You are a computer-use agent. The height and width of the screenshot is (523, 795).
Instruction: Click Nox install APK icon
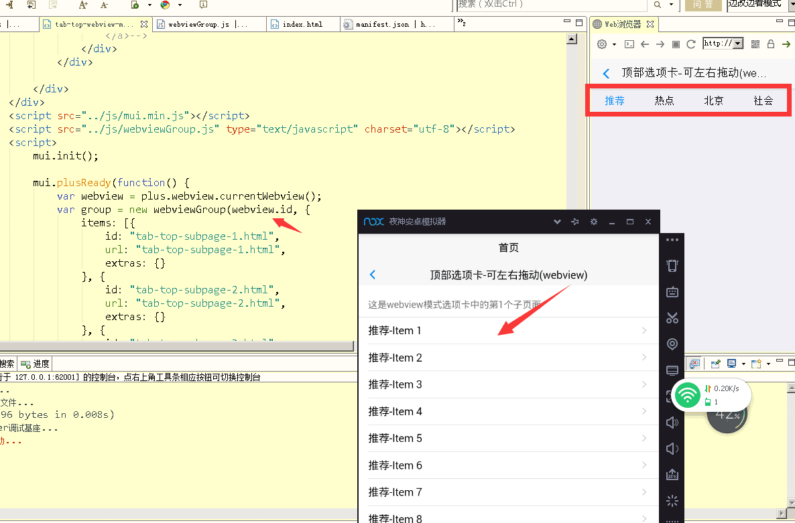pyautogui.click(x=672, y=475)
